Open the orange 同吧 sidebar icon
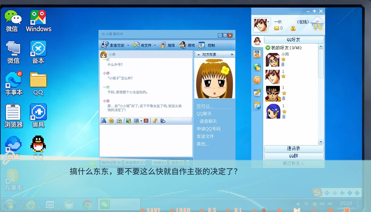 pos(257,54)
